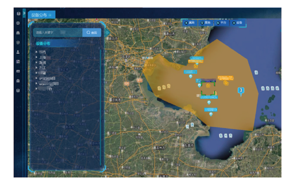The height and width of the screenshot is (182, 290).
Task: Select the 设备分布 tab
Action: tap(39, 15)
